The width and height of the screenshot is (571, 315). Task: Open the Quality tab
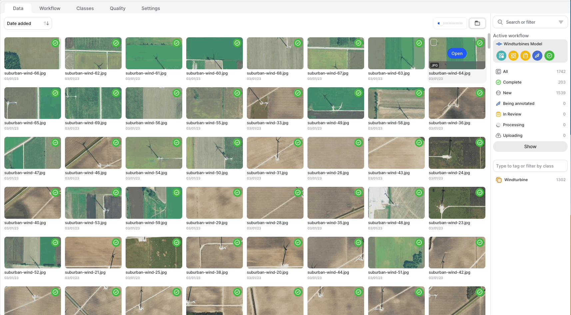pyautogui.click(x=118, y=8)
